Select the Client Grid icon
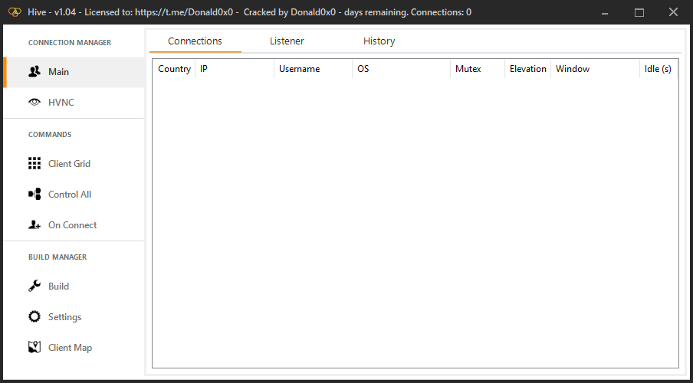Image resolution: width=693 pixels, height=383 pixels. [34, 164]
